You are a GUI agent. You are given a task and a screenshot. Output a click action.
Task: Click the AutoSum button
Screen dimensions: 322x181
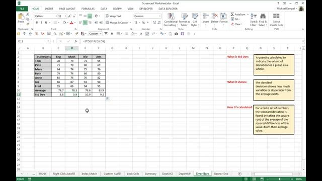point(238,15)
